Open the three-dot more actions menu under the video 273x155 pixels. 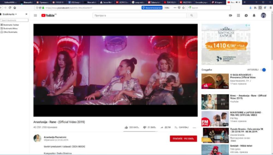(194, 128)
